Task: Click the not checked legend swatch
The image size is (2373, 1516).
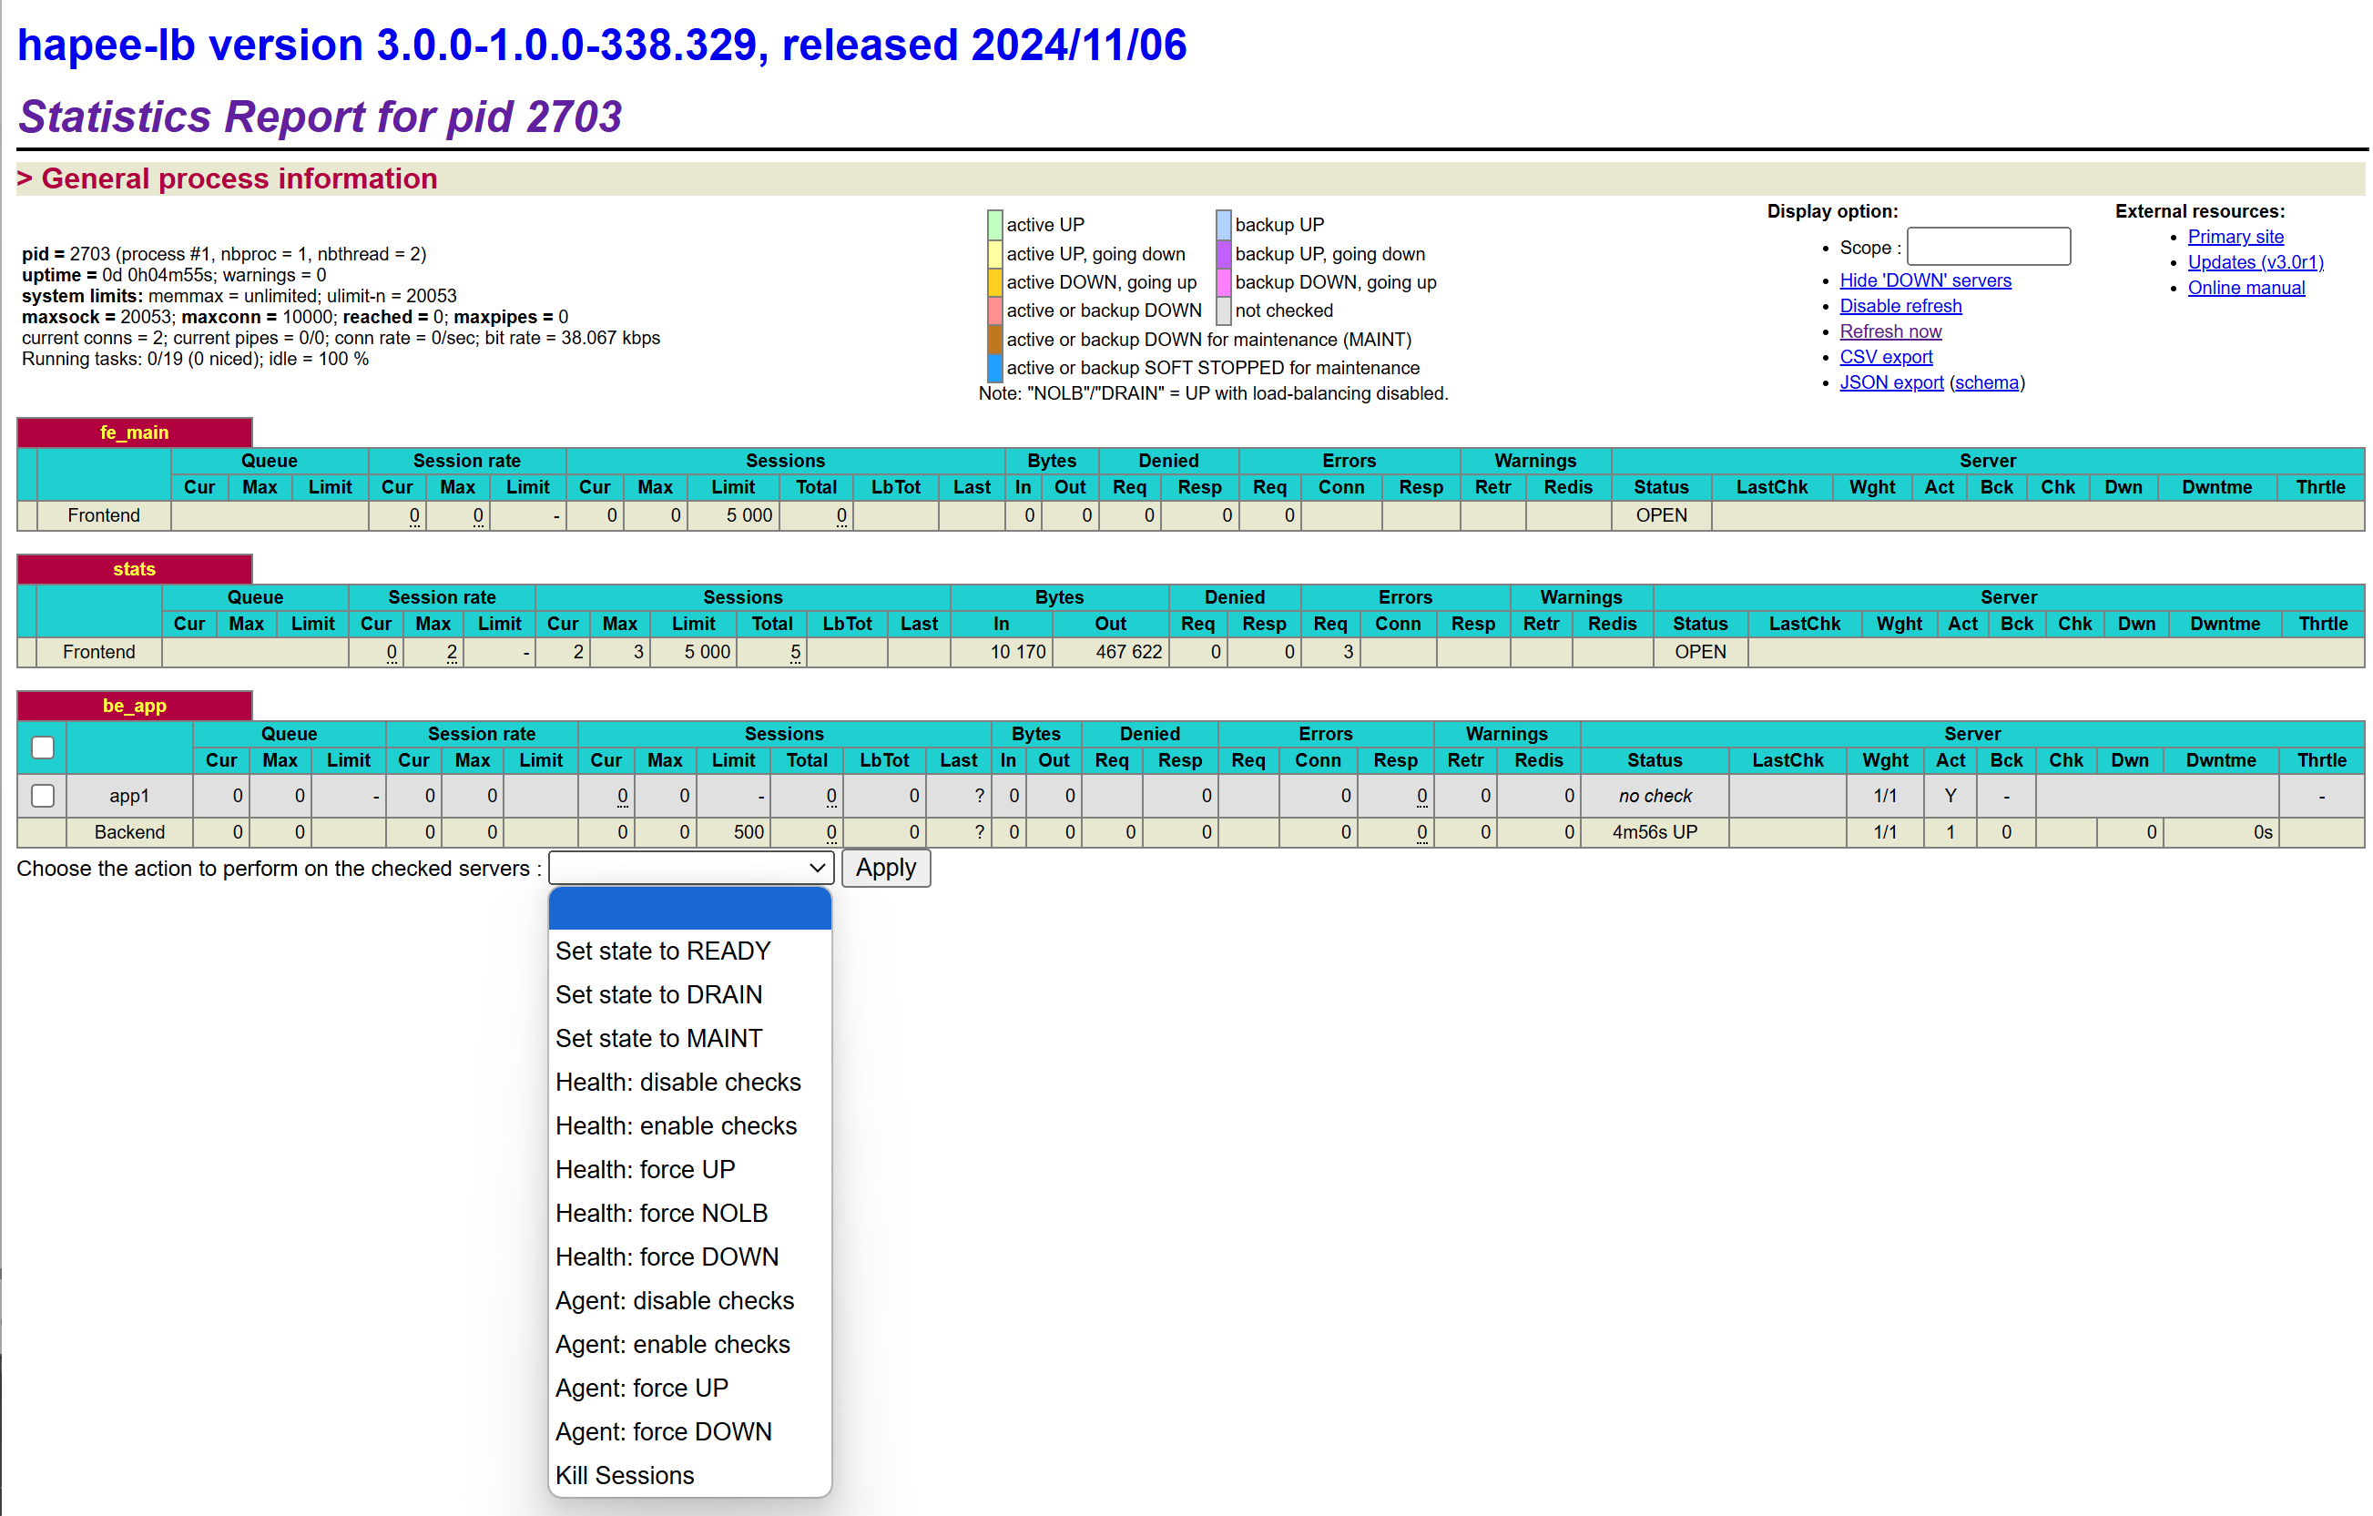Action: coord(1224,310)
